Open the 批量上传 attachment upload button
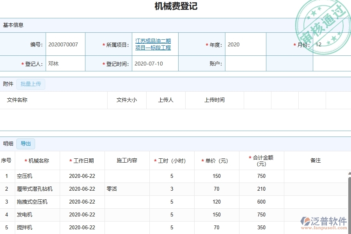This screenshot has height=234, width=351. pos(31,84)
